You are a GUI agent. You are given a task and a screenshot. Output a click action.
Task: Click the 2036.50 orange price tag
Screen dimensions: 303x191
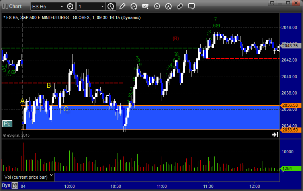coord(290,105)
